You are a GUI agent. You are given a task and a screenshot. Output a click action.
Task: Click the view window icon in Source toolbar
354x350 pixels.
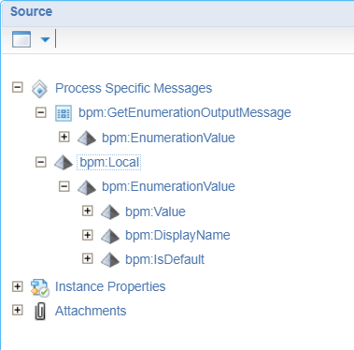tap(21, 39)
